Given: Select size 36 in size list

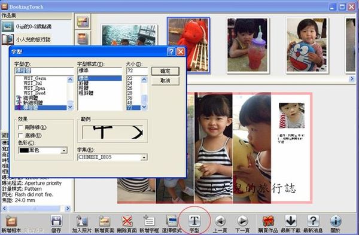Looking at the screenshot, I should [x=130, y=97].
